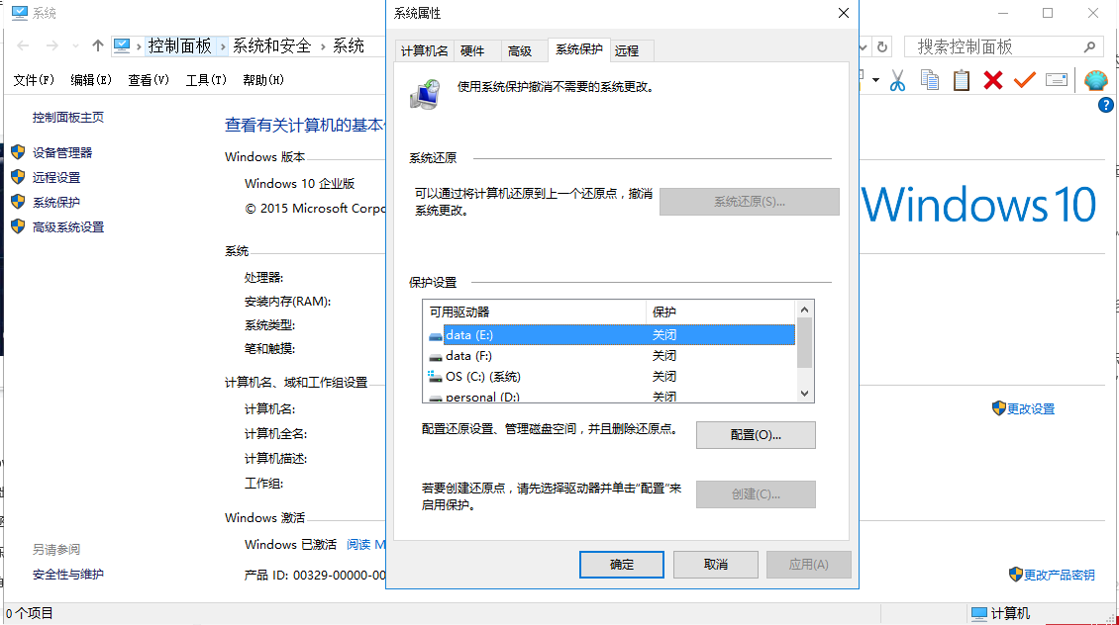Click the refresh icon beside address bar
This screenshot has height=625, width=1119.
[x=882, y=47]
